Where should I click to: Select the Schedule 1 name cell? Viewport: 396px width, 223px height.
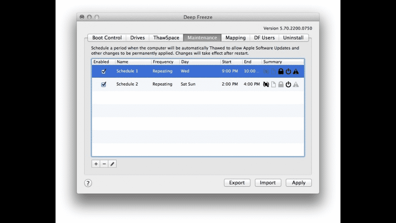tap(127, 71)
